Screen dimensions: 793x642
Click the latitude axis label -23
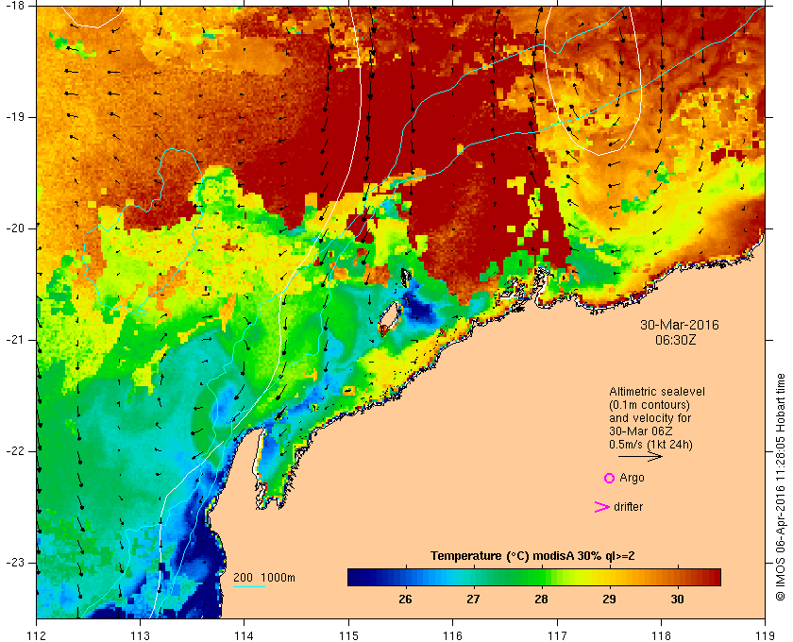click(14, 563)
